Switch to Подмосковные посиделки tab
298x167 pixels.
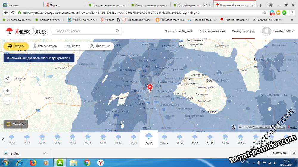(x=149, y=5)
